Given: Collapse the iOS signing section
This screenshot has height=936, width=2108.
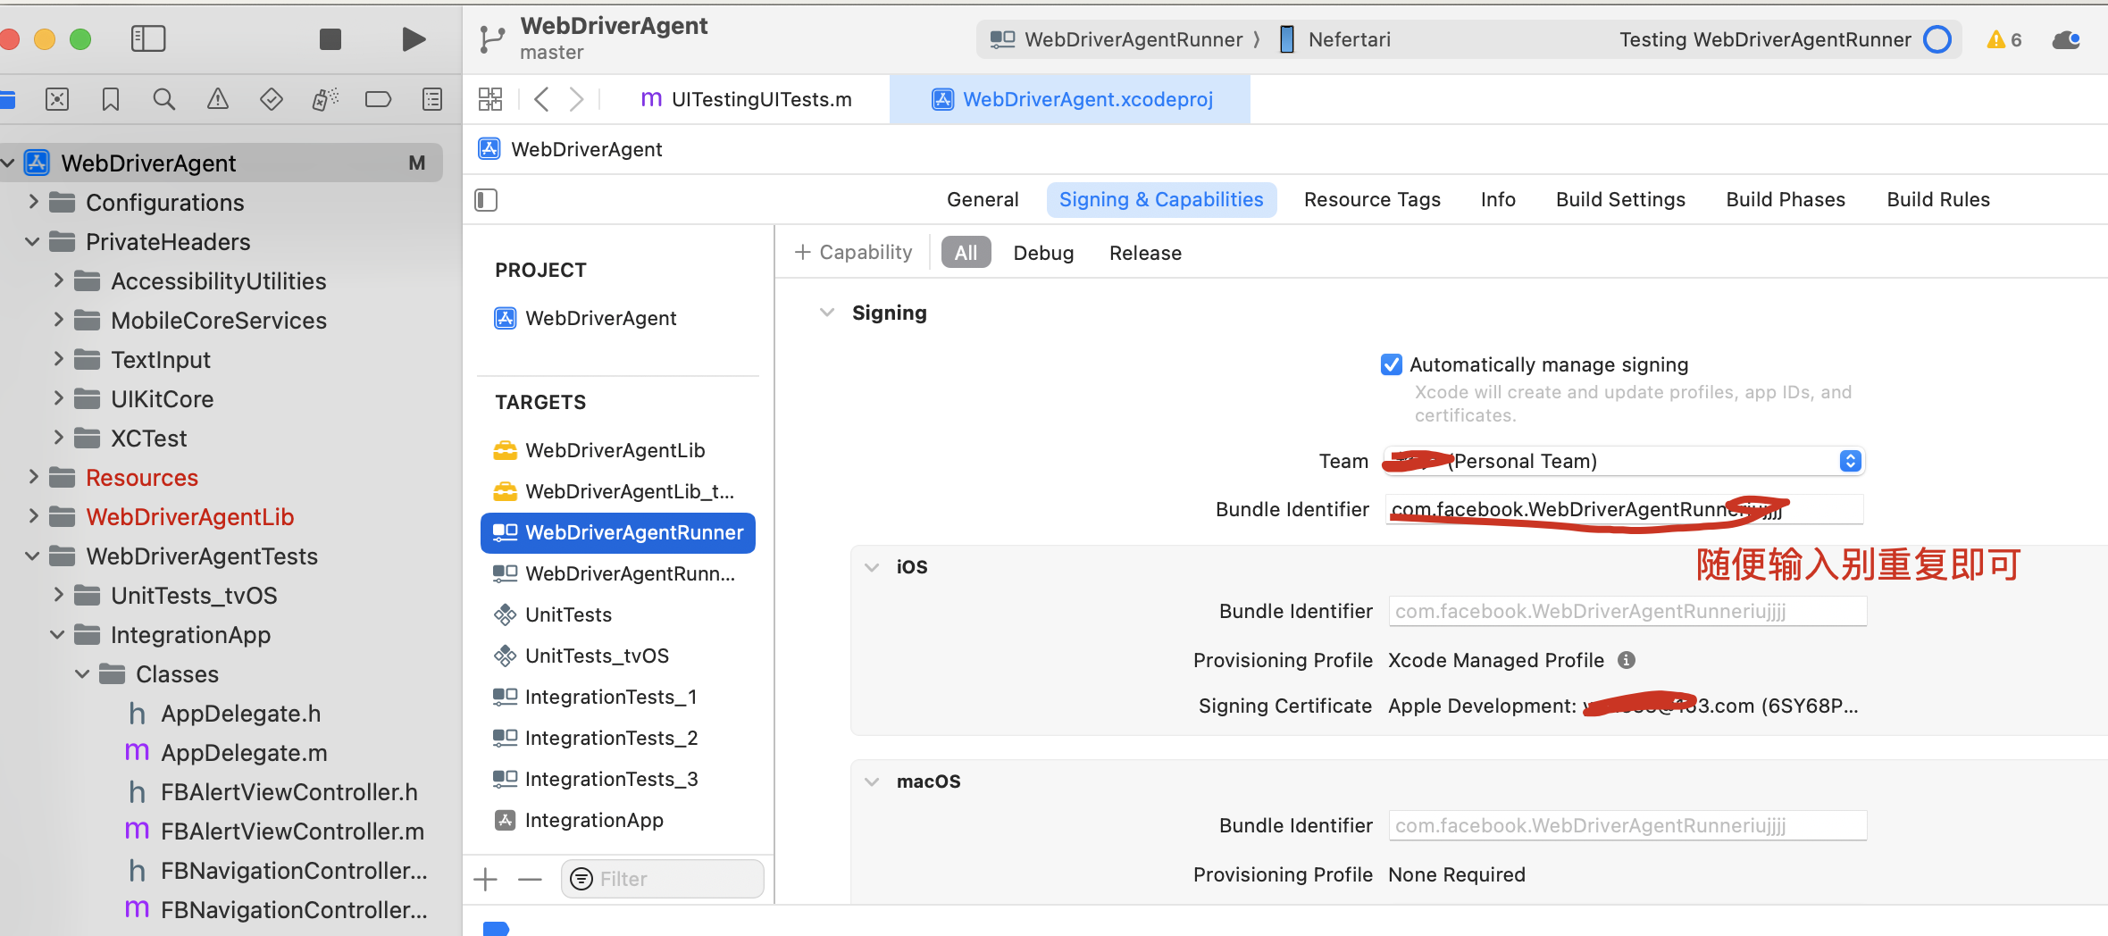Looking at the screenshot, I should coord(872,567).
